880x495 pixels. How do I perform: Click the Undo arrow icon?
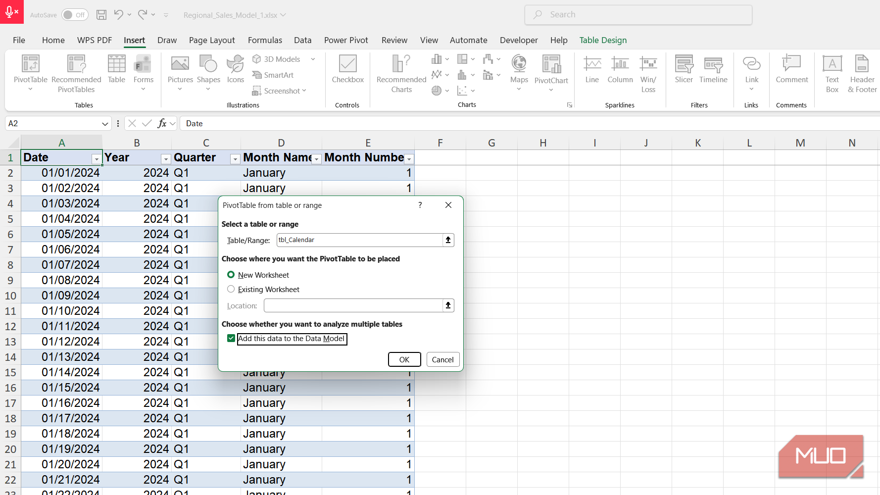pos(118,15)
